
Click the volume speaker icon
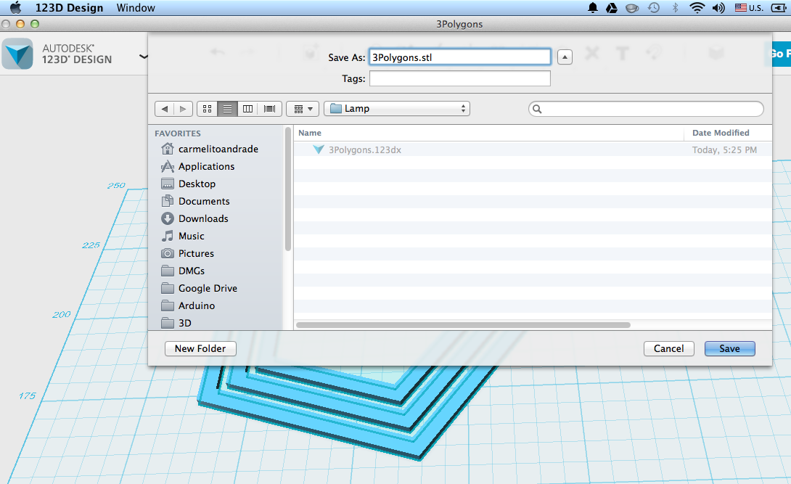(x=718, y=7)
